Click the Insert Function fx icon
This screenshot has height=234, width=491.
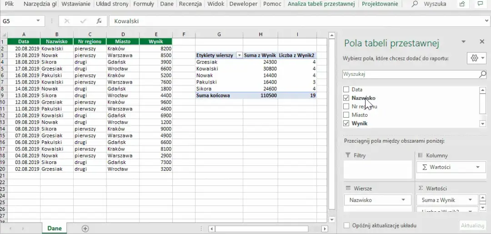point(99,21)
